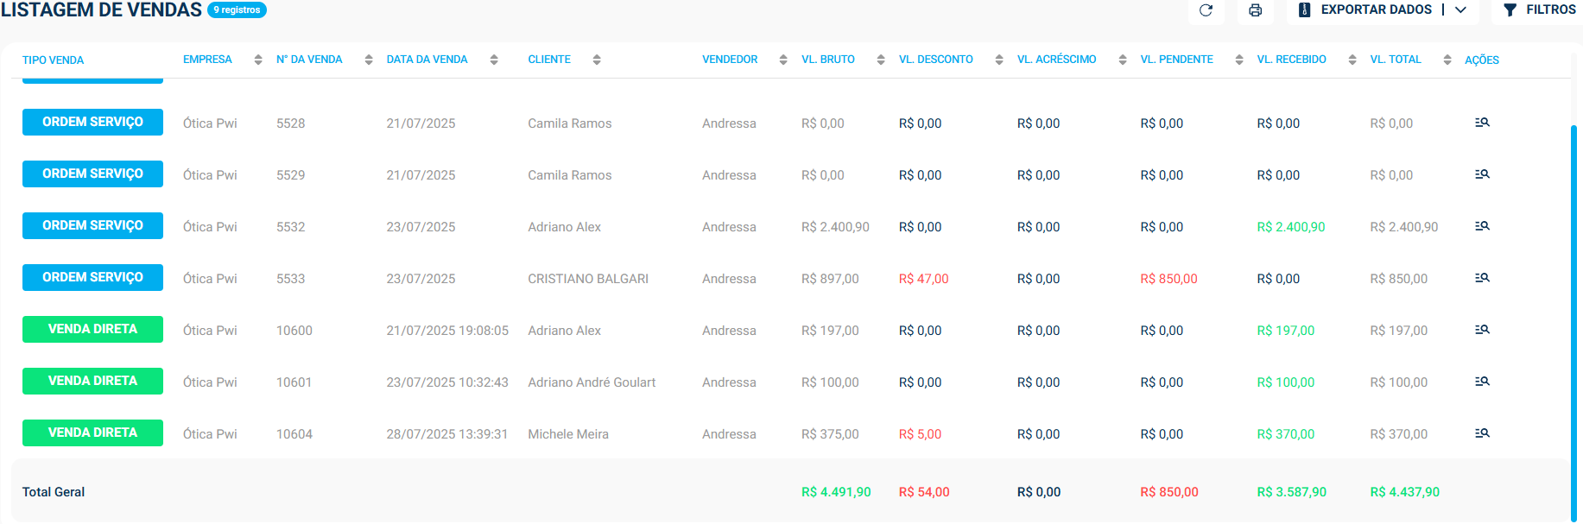
Task: Open details icon for sale 5528
Action: [x=1482, y=123]
